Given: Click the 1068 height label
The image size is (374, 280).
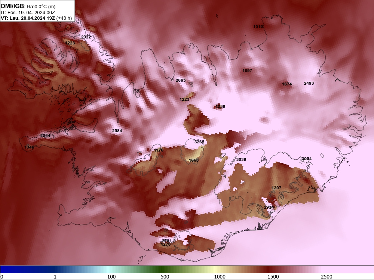Looking at the screenshot, I should click(194, 160).
